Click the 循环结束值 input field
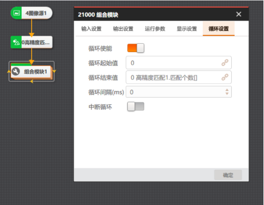Screen dimensions: 264x205 point(178,77)
